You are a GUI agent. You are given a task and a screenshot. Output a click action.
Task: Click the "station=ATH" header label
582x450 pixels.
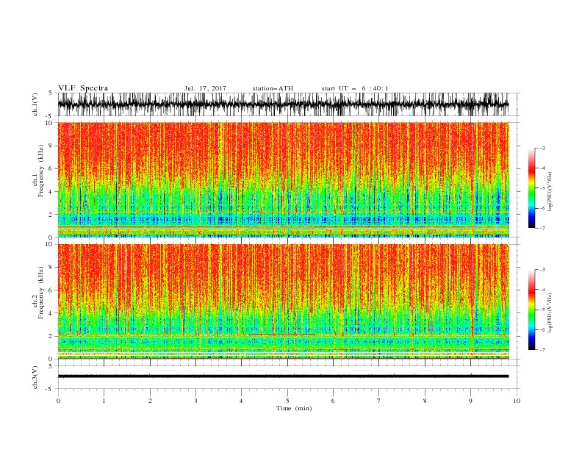pos(273,88)
